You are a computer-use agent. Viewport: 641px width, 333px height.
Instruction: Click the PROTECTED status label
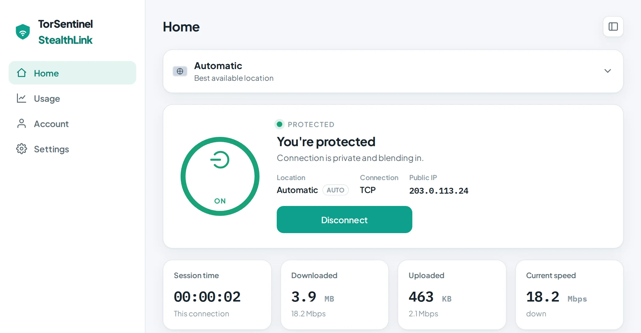(x=311, y=125)
